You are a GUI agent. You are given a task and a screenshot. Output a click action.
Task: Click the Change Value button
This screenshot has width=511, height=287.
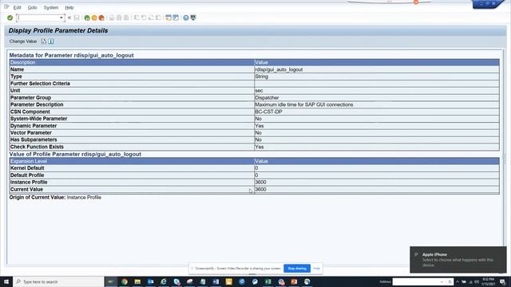23,41
